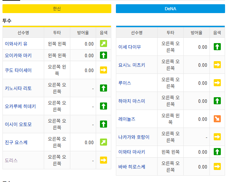Click 음색 header in 한신 table
Viewport: 230px width, 182px height.
tap(104, 33)
